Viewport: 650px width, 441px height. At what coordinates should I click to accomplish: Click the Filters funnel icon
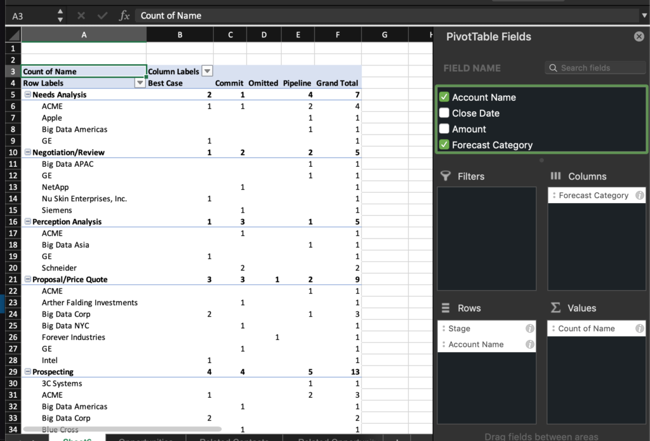coord(446,176)
